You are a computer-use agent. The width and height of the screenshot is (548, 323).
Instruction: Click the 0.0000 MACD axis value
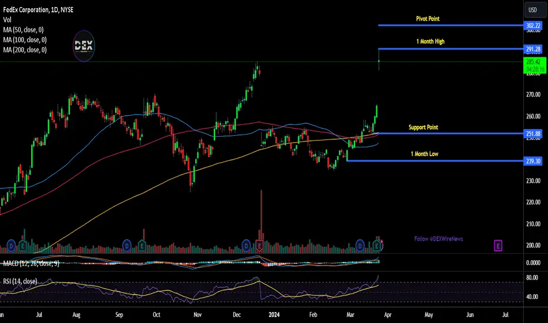click(x=533, y=263)
